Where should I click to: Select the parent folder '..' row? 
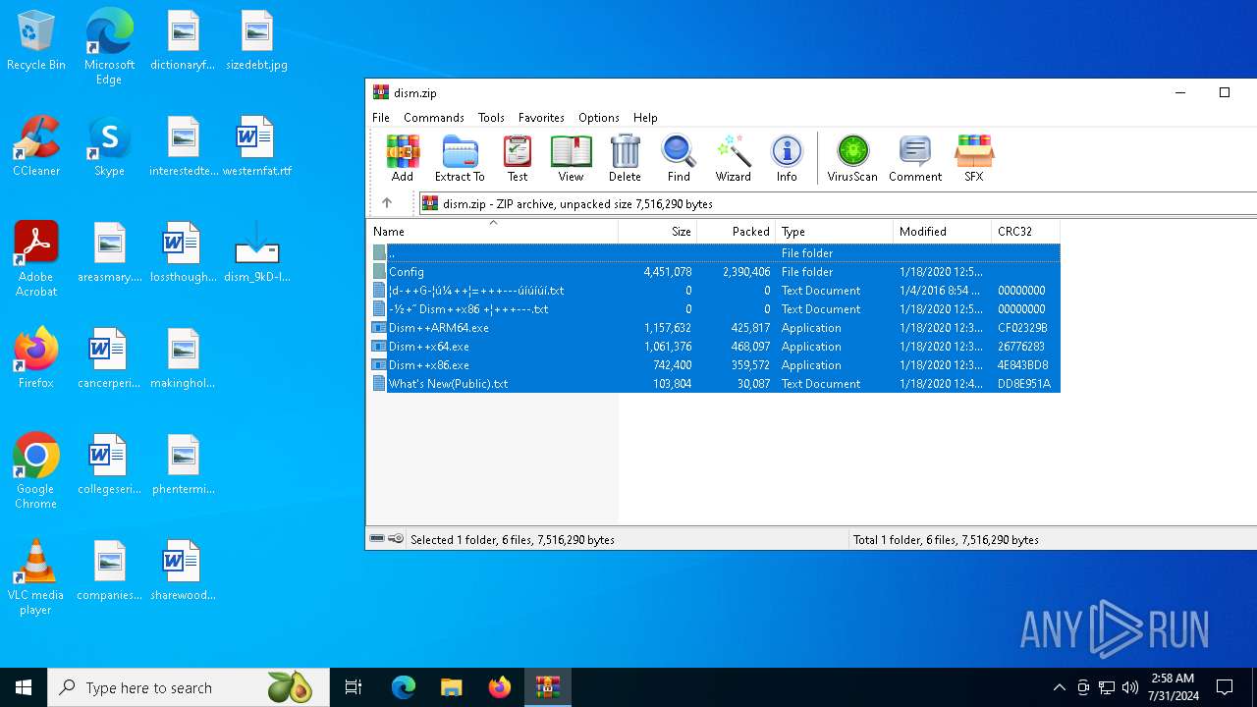[715, 253]
